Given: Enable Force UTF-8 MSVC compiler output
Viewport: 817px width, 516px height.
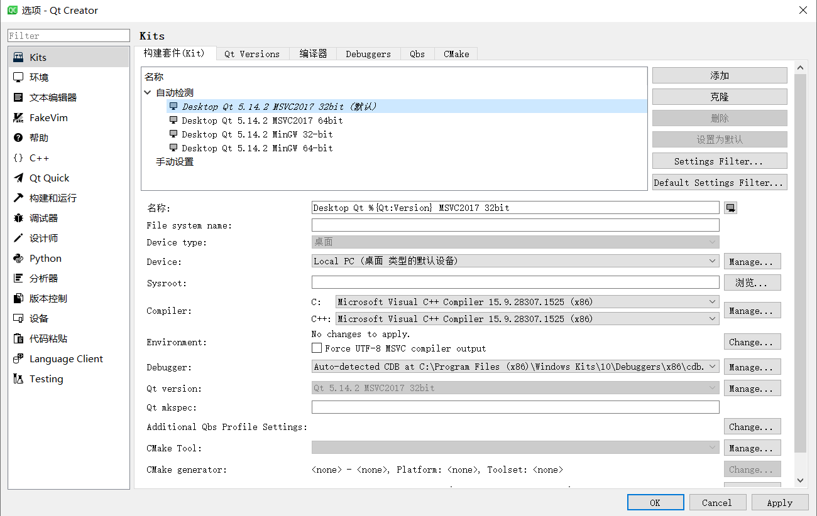Looking at the screenshot, I should [317, 348].
